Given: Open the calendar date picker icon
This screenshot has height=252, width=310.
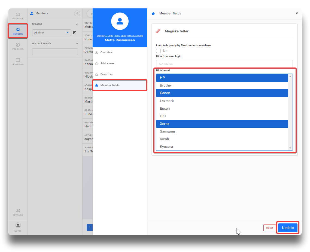Looking at the screenshot, I should (x=75, y=33).
